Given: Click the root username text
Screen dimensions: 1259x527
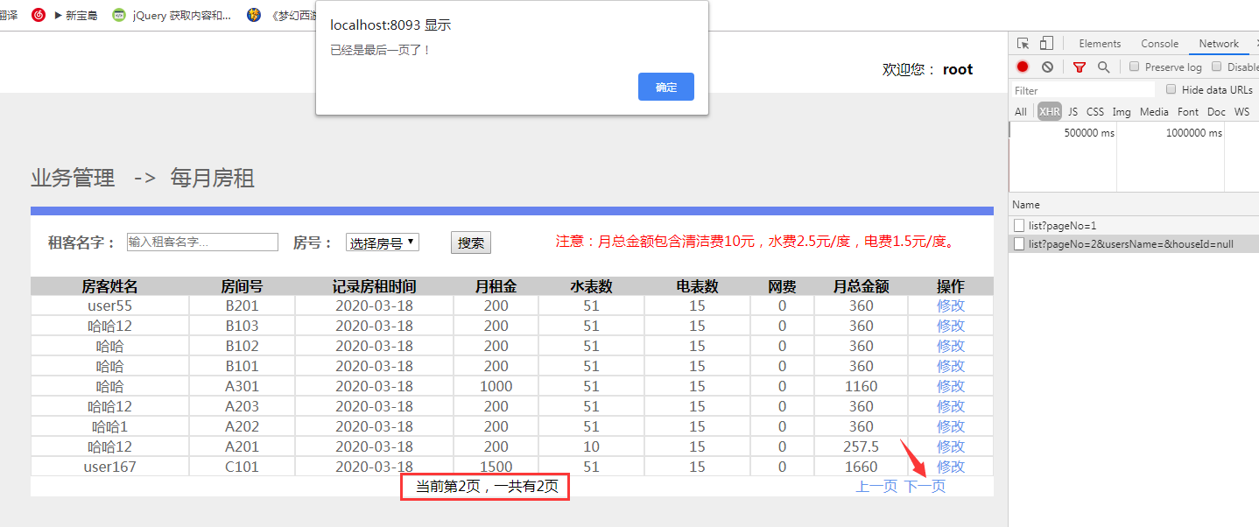Looking at the screenshot, I should (958, 69).
